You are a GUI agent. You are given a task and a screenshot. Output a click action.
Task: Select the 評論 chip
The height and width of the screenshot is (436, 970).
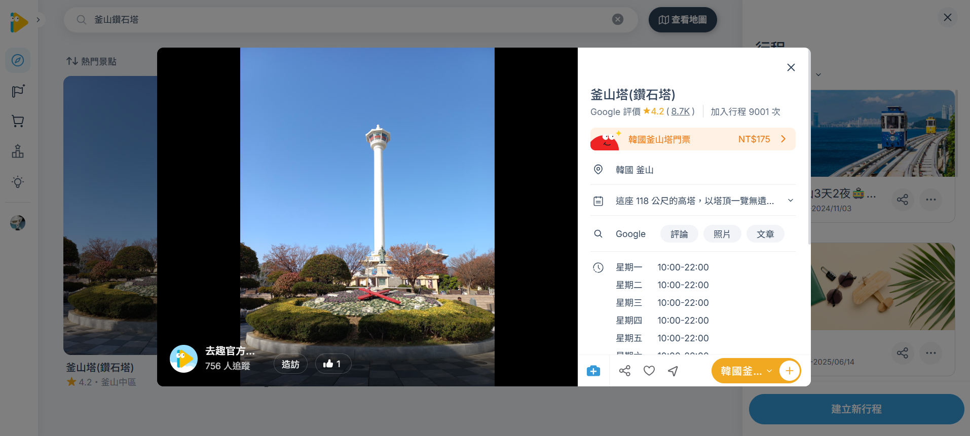(679, 234)
